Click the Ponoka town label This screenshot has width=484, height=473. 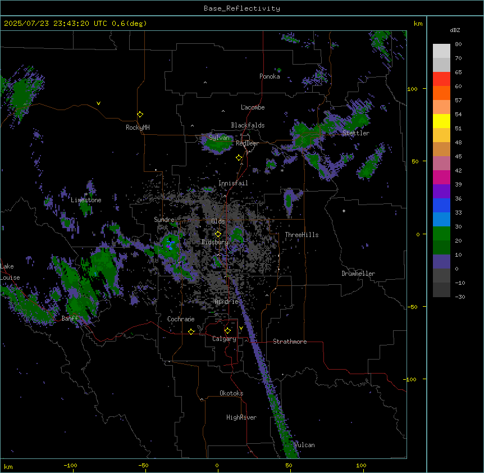point(270,76)
